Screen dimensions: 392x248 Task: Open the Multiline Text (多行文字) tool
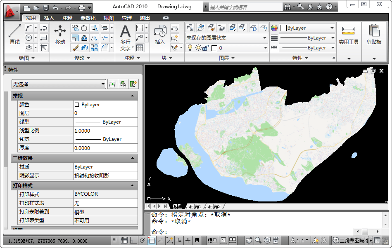click(125, 37)
